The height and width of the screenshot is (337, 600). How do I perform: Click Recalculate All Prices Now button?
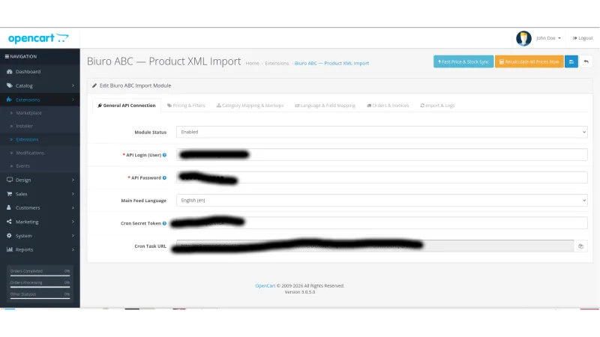(529, 61)
